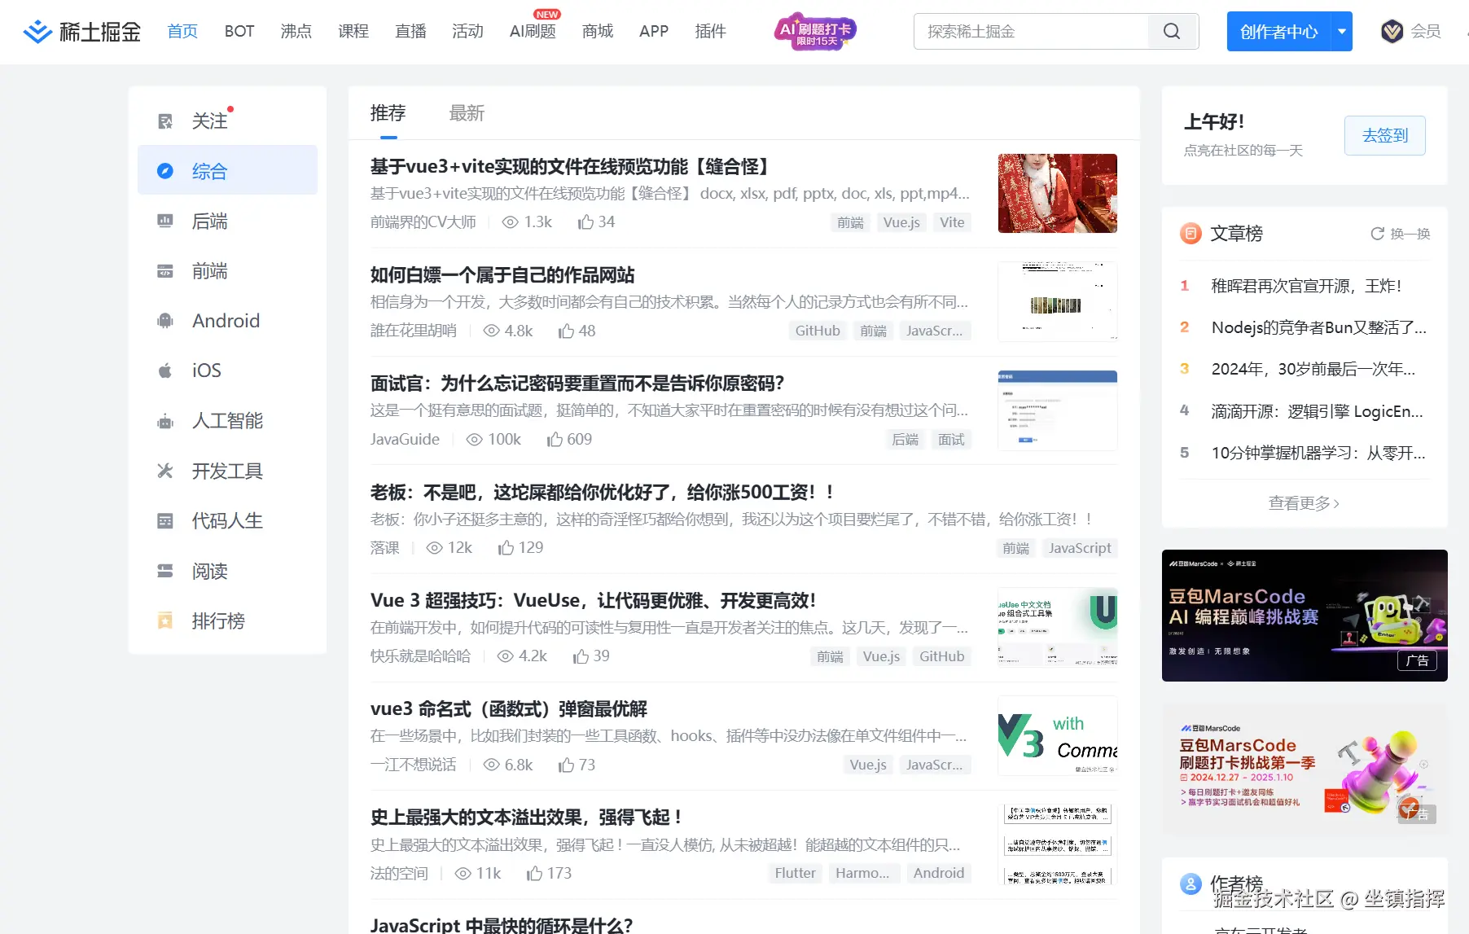Open the 代码人生 sidebar category
This screenshot has width=1469, height=934.
[x=227, y=520]
